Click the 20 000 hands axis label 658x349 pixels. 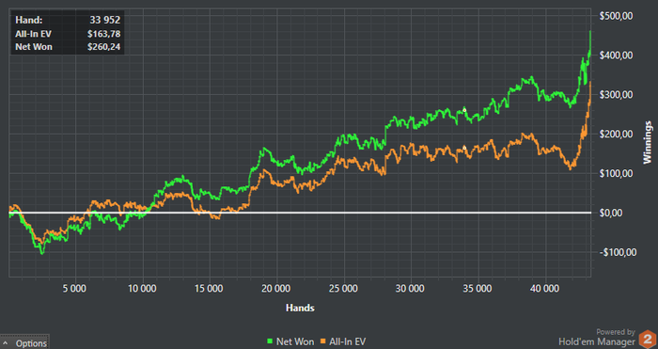click(x=275, y=289)
